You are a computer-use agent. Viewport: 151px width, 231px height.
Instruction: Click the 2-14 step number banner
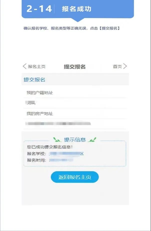pyautogui.click(x=39, y=9)
